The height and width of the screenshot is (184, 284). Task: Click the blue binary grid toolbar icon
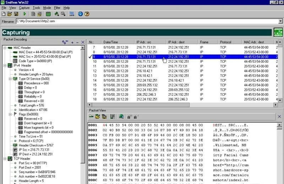(x=72, y=14)
